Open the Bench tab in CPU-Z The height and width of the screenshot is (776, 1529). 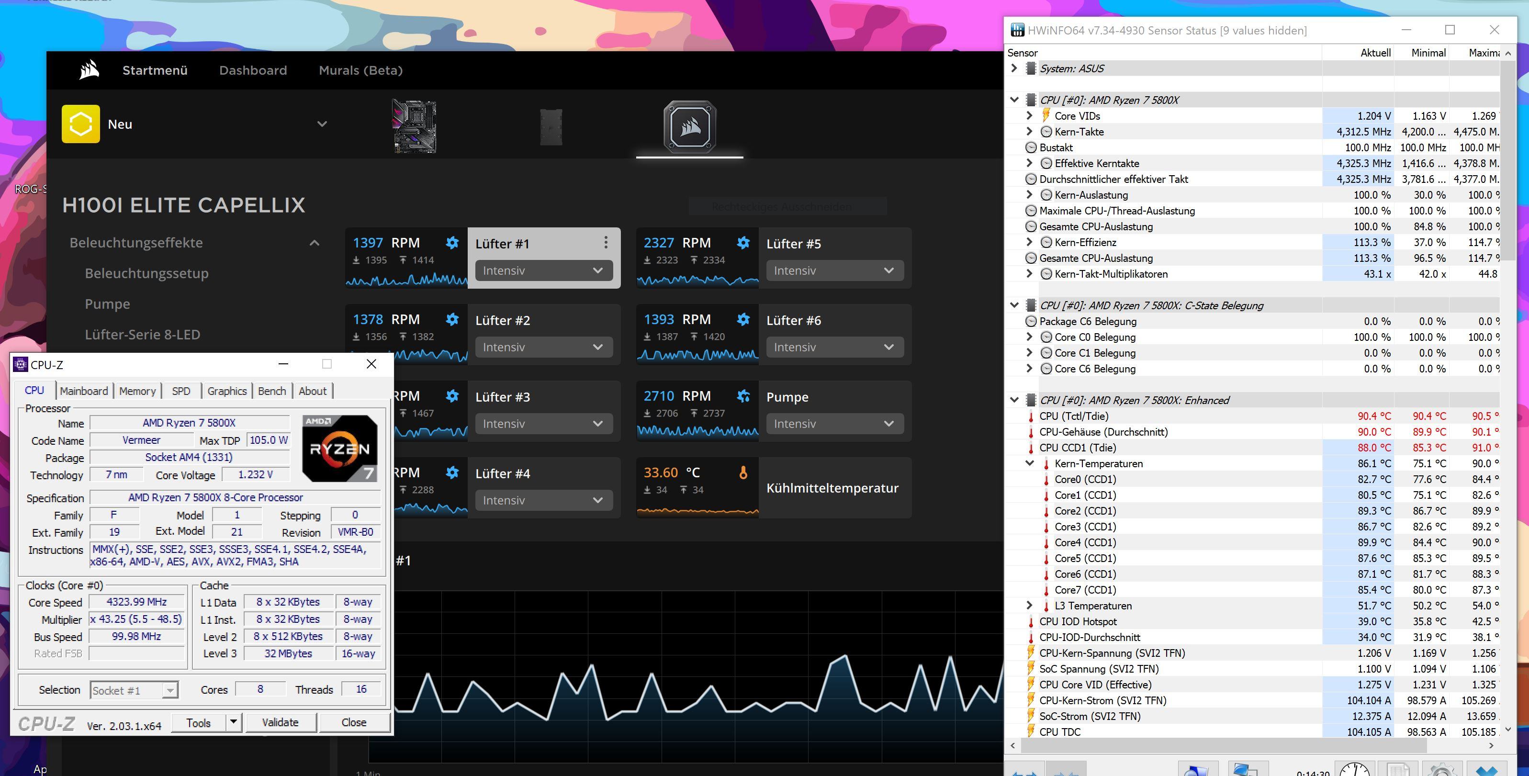(x=272, y=391)
